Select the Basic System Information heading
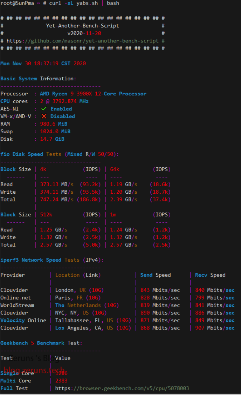Viewport: 241px width, 395px height. coord(38,79)
